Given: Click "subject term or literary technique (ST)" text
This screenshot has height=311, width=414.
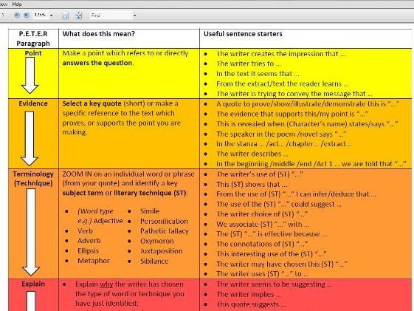Looking at the screenshot, I should pyautogui.click(x=125, y=193).
